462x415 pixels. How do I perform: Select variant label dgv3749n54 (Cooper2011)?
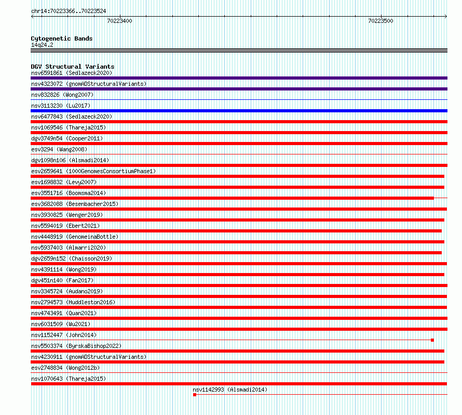pos(67,138)
